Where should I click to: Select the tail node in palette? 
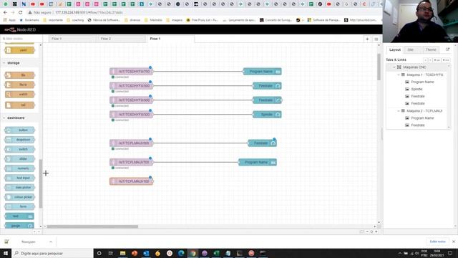pyautogui.click(x=20, y=105)
